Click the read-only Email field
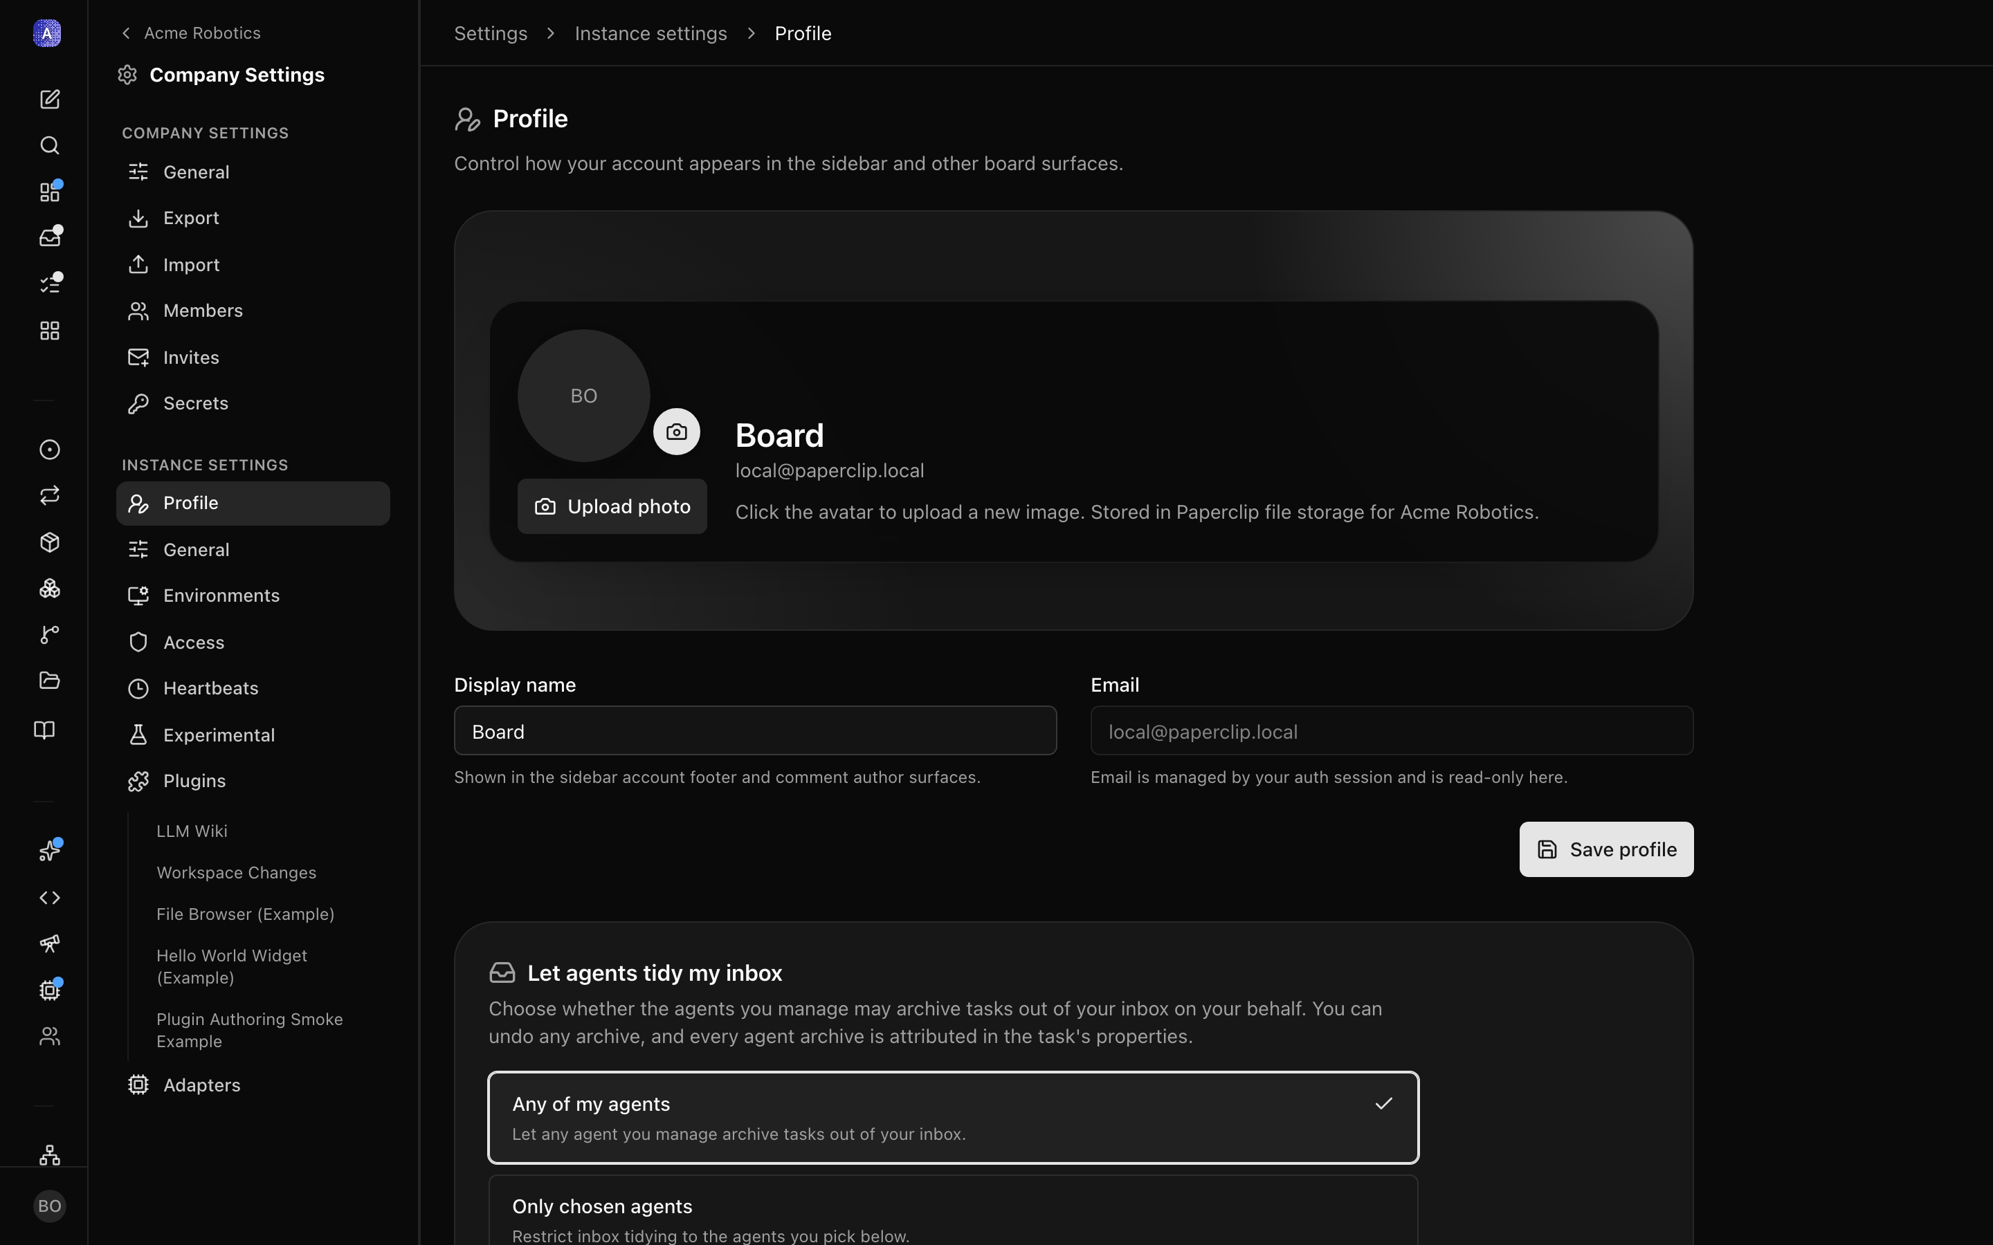Viewport: 1993px width, 1245px height. [x=1392, y=730]
